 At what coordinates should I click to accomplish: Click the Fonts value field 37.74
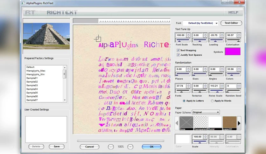tap(181, 86)
